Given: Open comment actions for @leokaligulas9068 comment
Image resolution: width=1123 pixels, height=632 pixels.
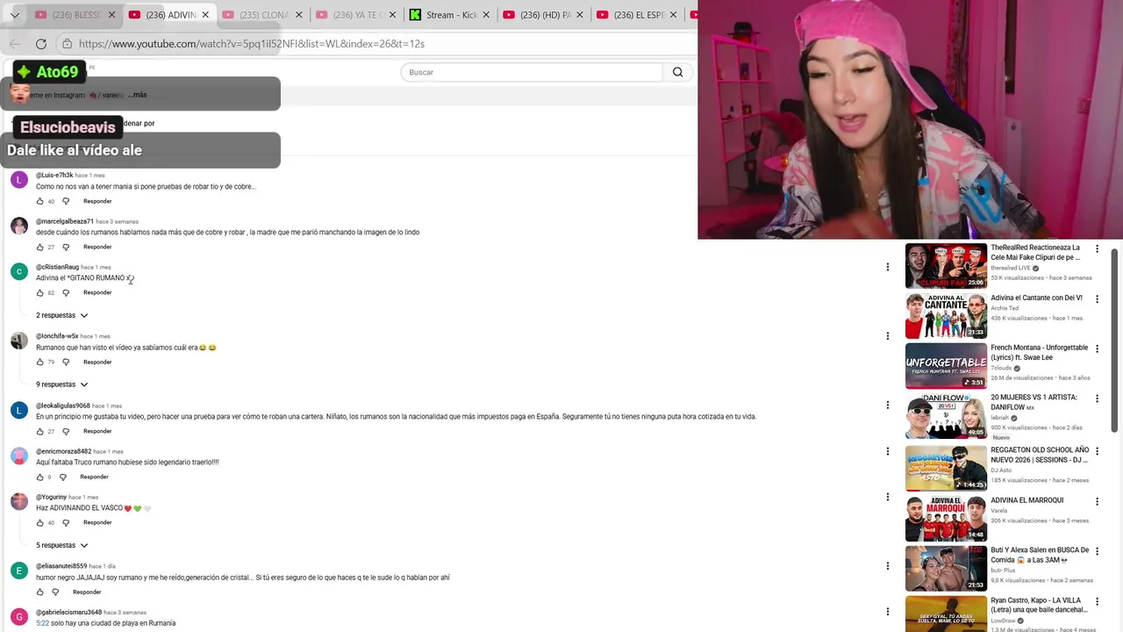Looking at the screenshot, I should [887, 405].
